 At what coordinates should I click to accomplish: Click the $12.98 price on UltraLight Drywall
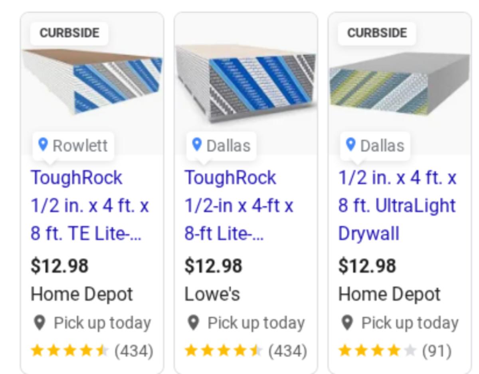[x=367, y=266]
